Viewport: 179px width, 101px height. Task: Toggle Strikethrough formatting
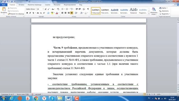click(x=38, y=13)
